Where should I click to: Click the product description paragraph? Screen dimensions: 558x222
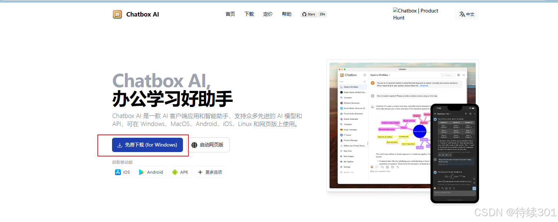pos(207,120)
